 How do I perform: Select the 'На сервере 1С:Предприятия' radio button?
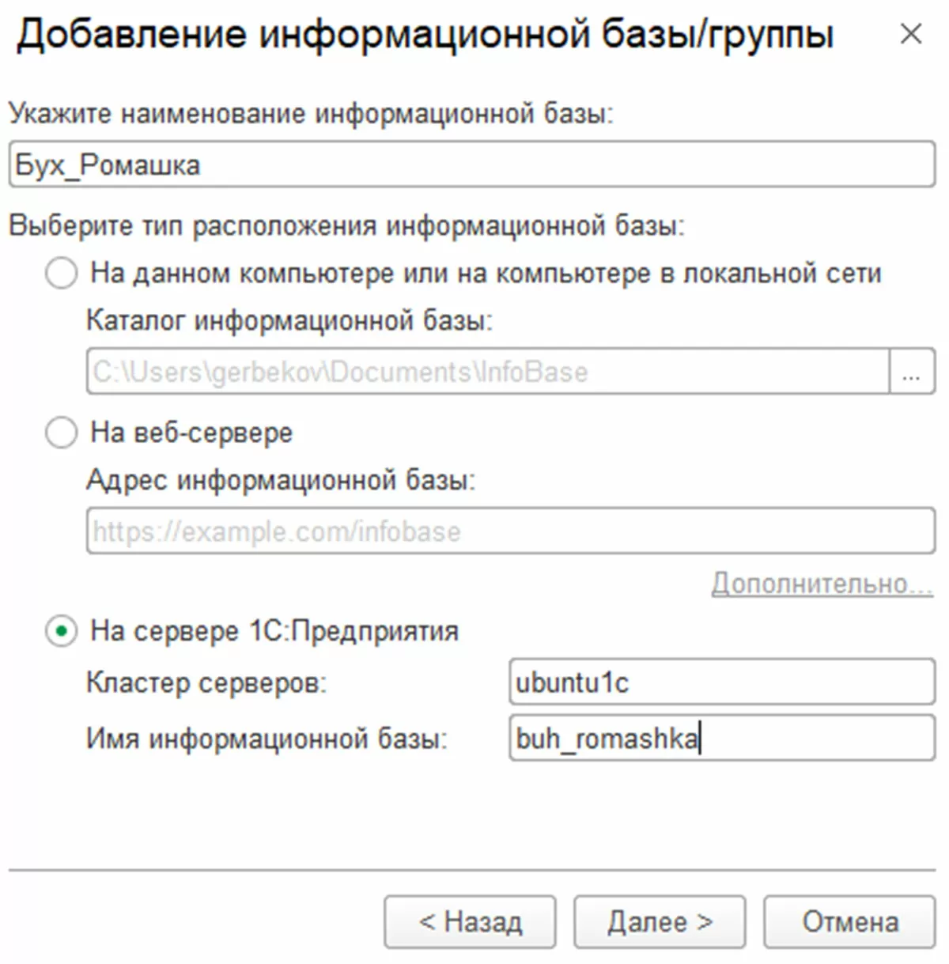coord(62,631)
